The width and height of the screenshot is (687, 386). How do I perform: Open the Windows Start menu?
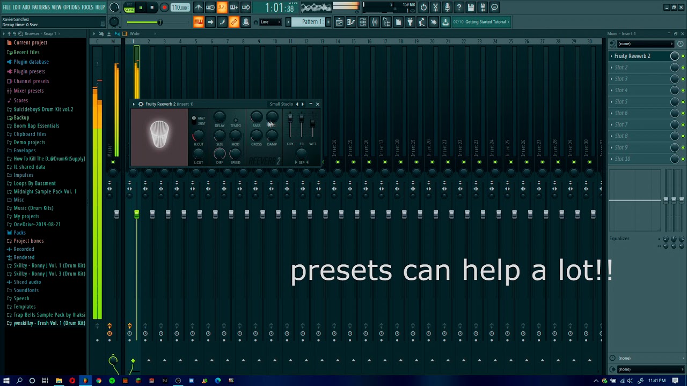6,381
